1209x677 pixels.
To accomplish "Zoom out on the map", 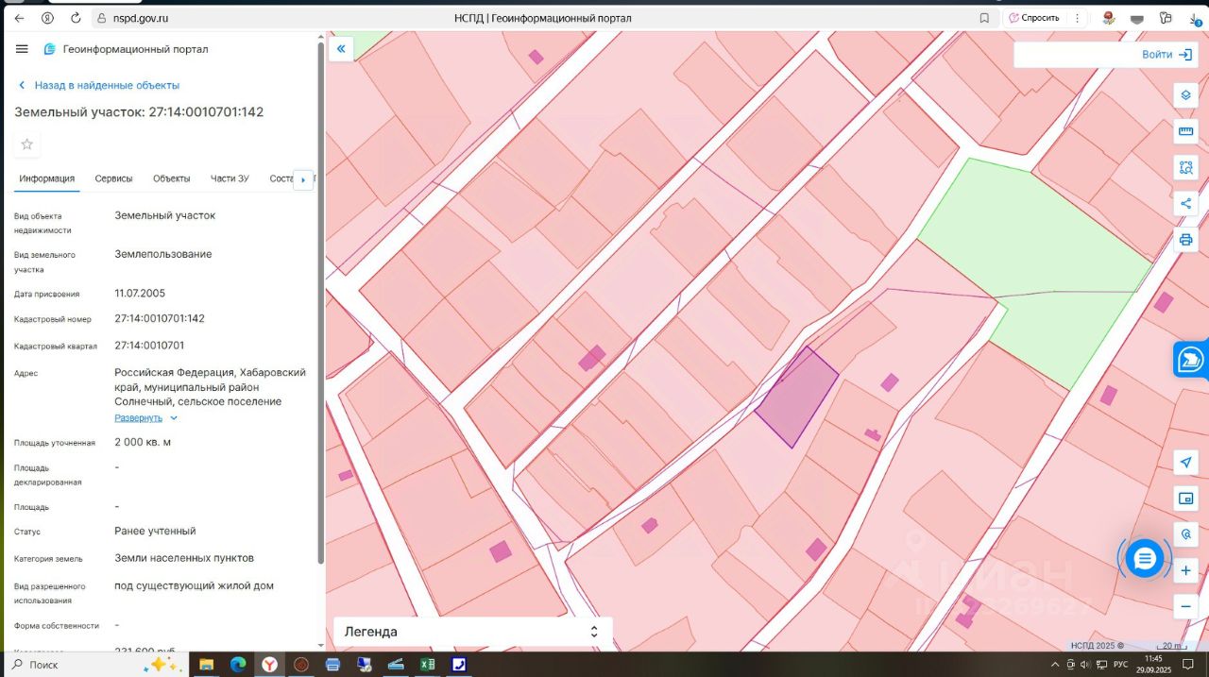I will (x=1185, y=605).
